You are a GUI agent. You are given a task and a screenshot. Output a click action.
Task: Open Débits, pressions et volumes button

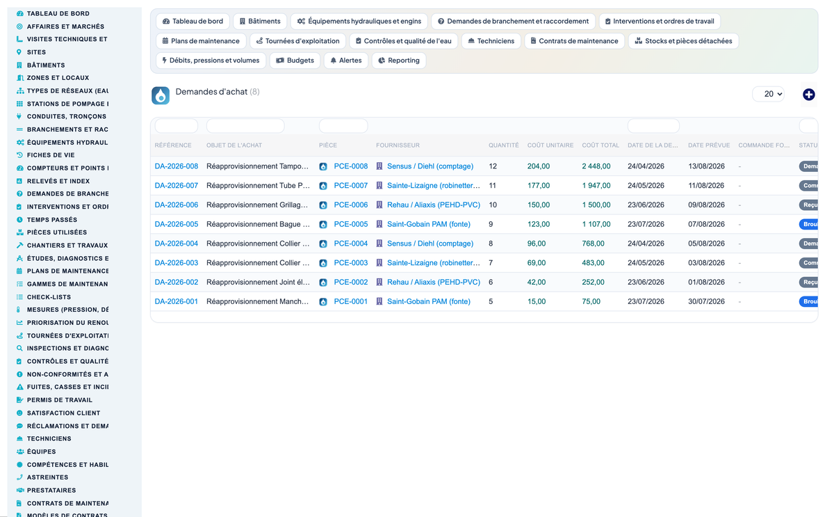pos(211,61)
